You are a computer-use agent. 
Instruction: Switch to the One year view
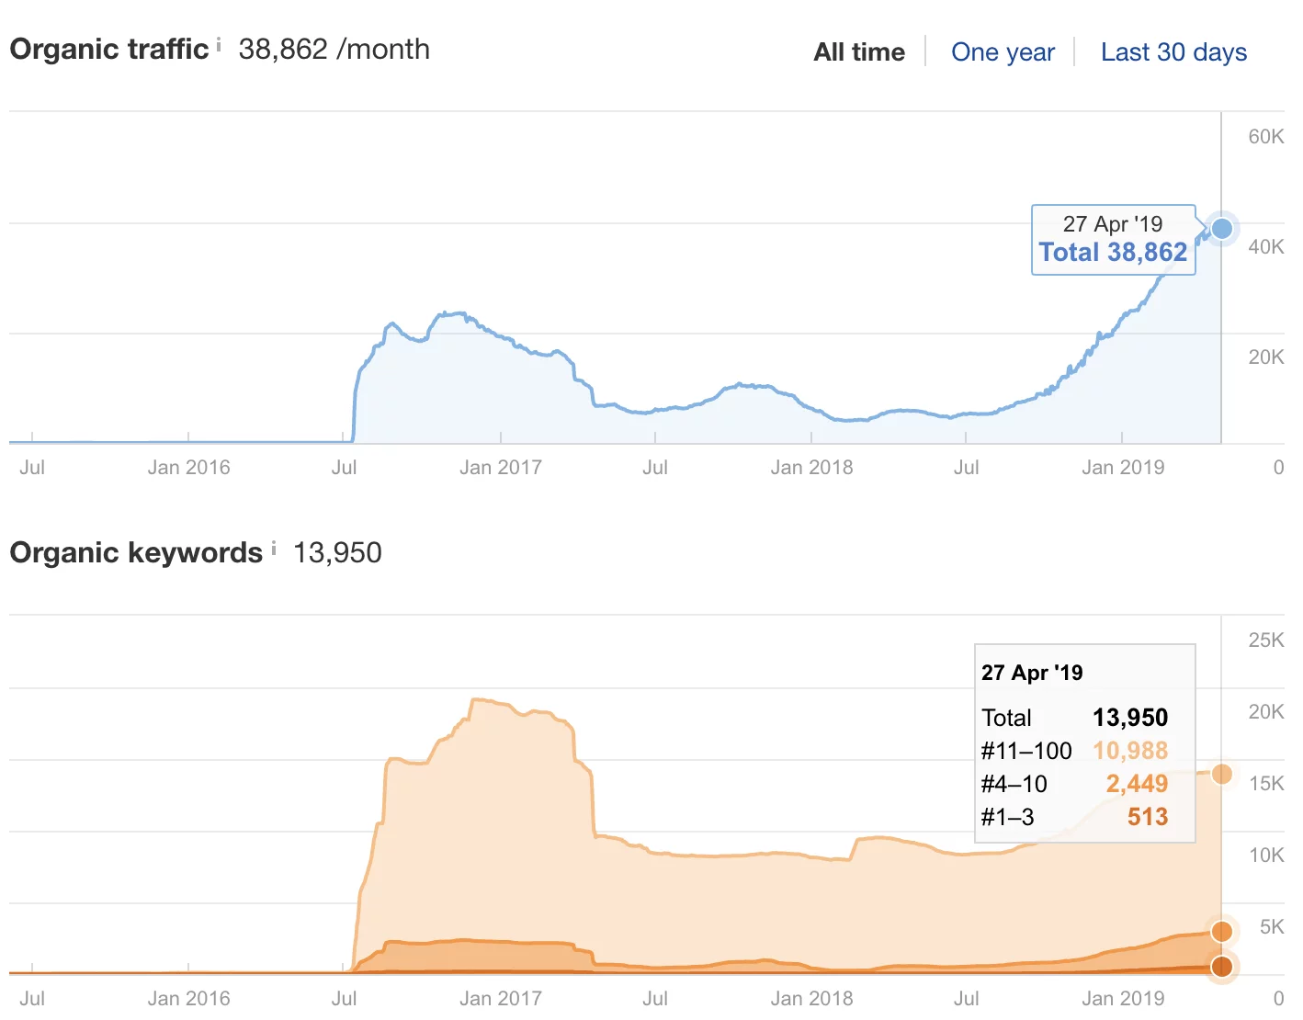pyautogui.click(x=1003, y=52)
